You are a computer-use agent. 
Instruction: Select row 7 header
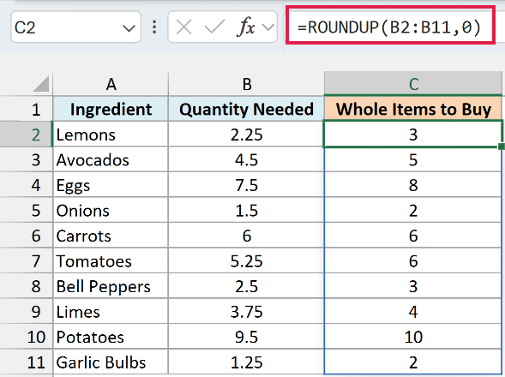27,260
